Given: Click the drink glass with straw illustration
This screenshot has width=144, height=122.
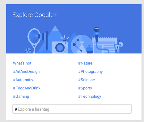Looking at the screenshot, I should coord(118,46).
